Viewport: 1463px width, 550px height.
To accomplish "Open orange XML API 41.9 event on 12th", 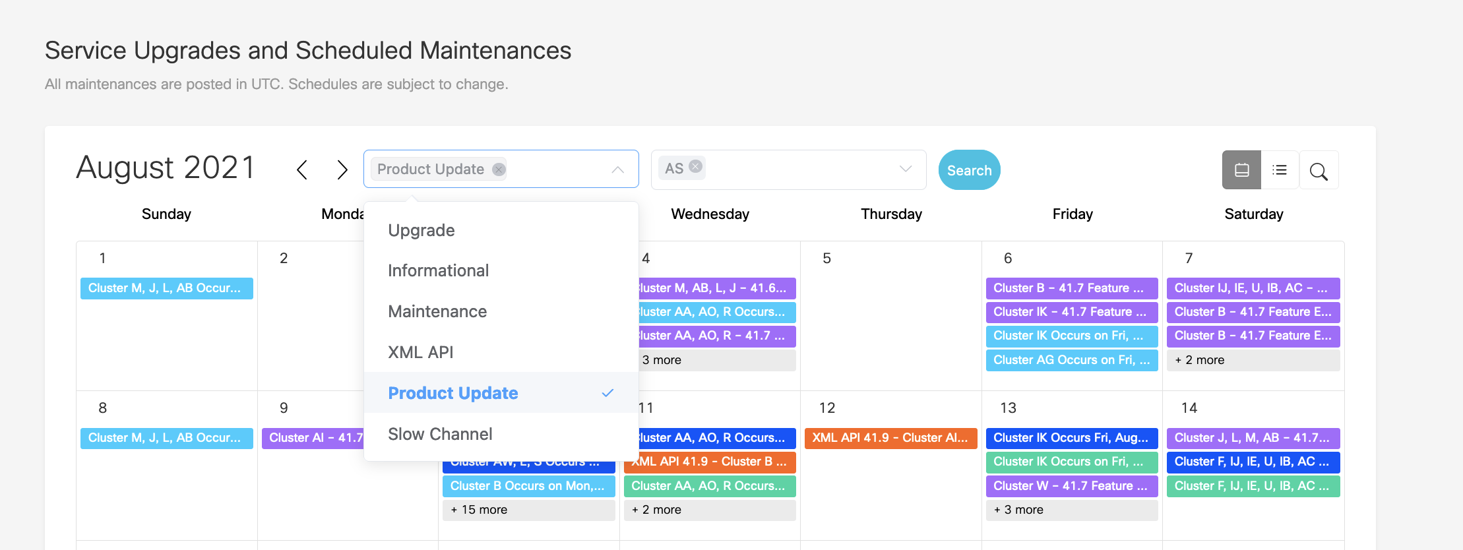I will pyautogui.click(x=890, y=438).
